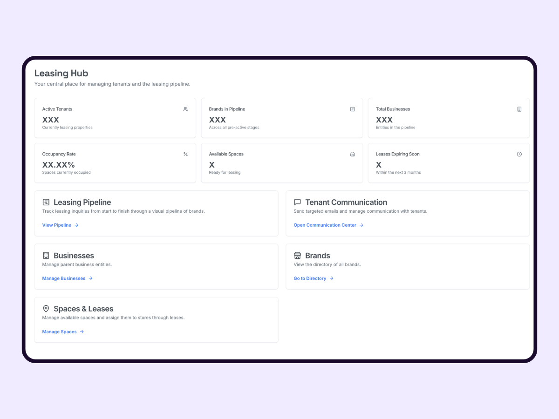Click the clipboard icon on Brands in Pipeline
This screenshot has width=559, height=419.
click(353, 109)
